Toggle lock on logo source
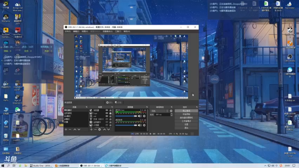Screen dimensions: 299x168 (110, 113)
